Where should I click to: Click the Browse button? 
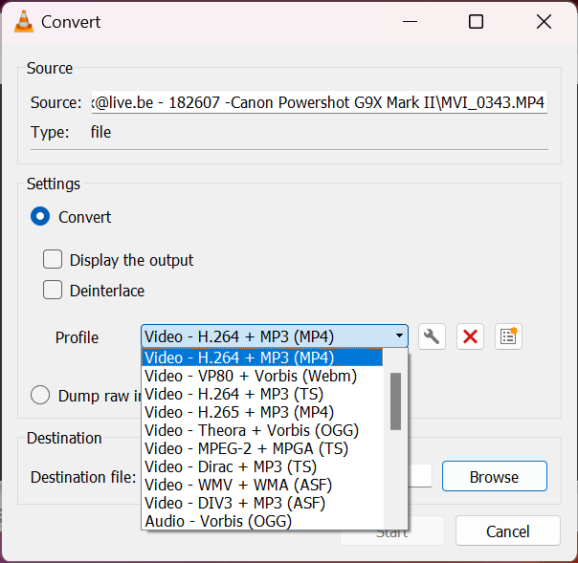[x=495, y=476]
